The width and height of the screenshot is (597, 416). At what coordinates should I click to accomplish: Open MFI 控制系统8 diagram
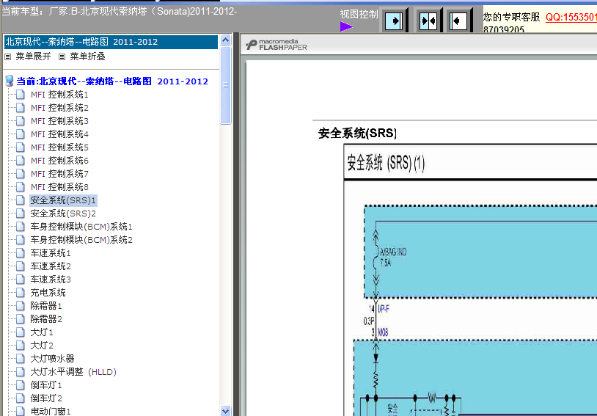coord(59,187)
